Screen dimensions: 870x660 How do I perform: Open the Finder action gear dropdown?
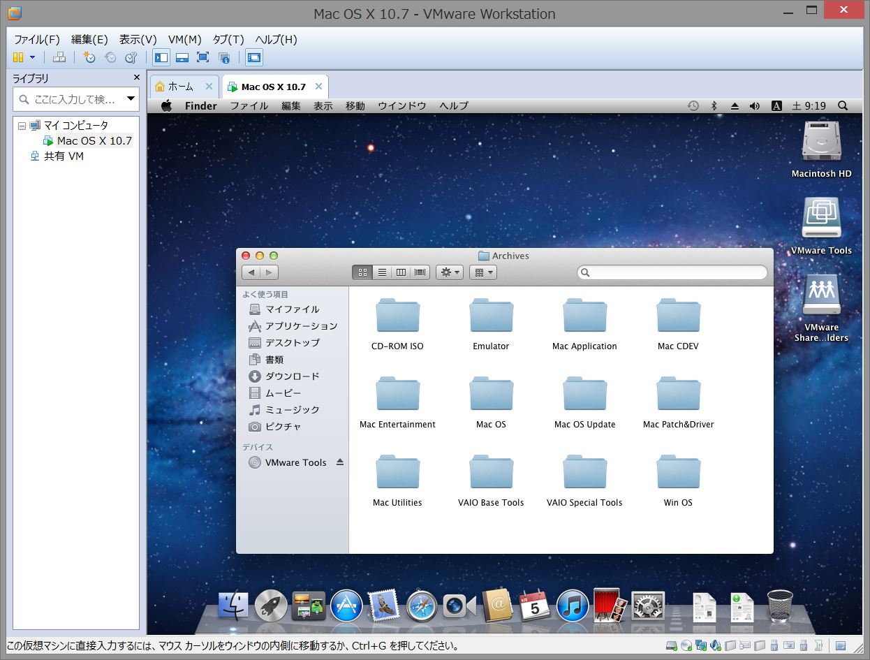coord(449,272)
